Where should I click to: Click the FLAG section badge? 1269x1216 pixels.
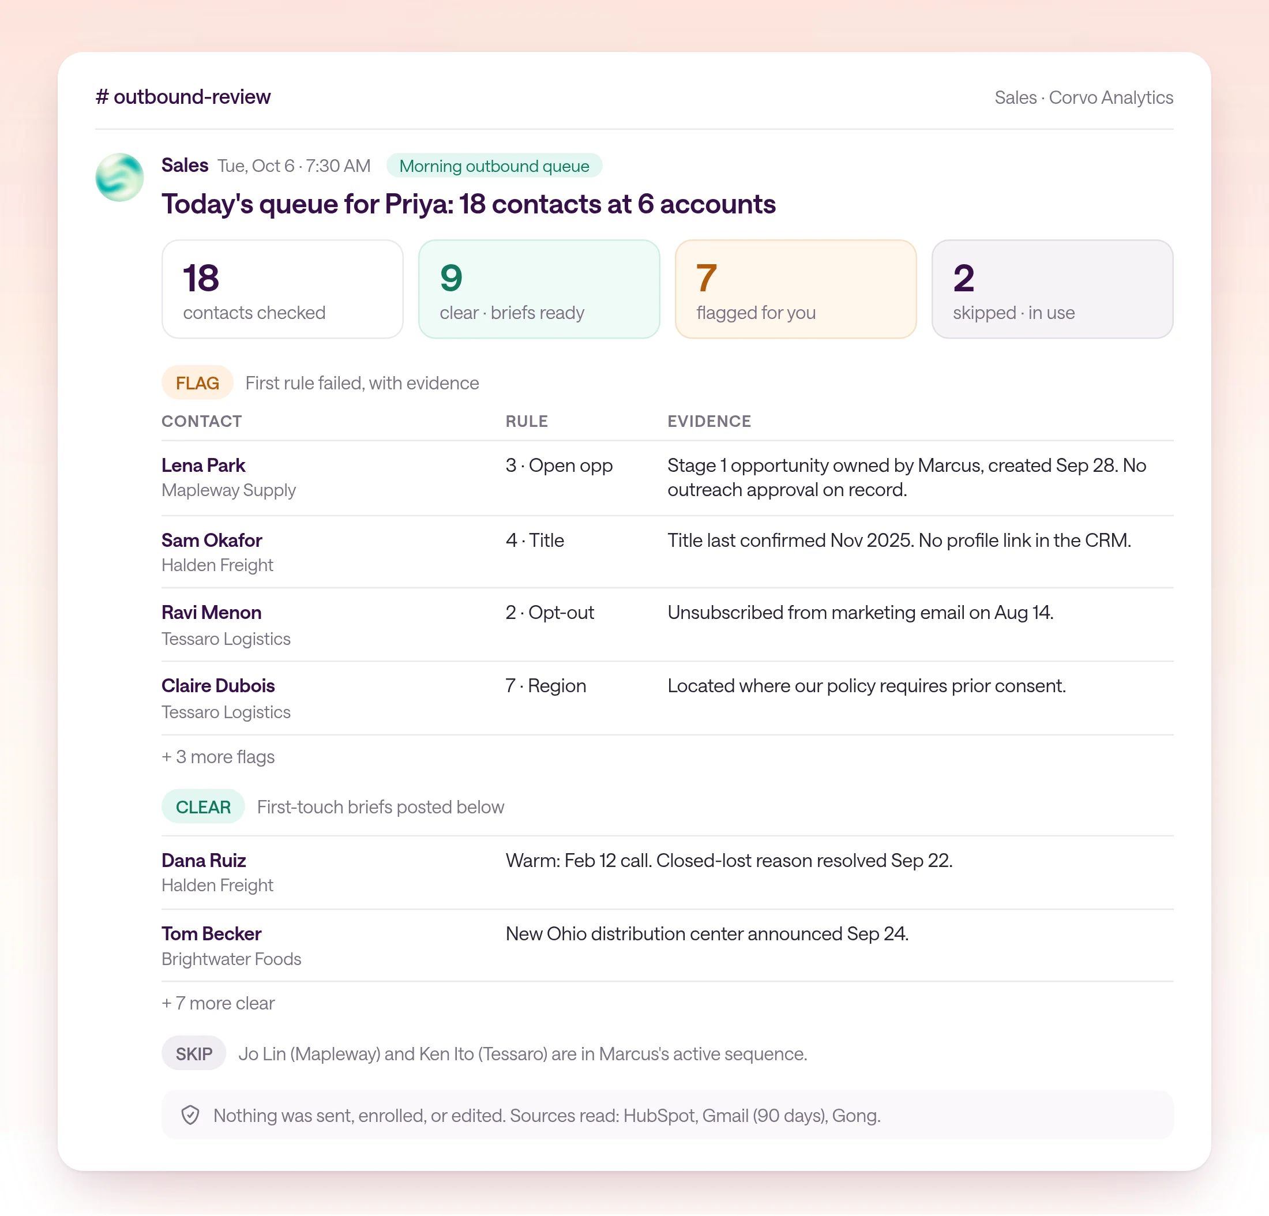pos(197,382)
